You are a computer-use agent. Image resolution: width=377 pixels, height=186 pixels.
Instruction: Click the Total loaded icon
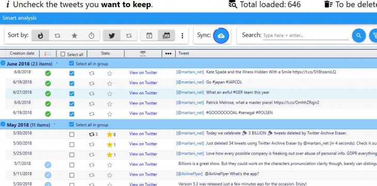click(x=232, y=4)
